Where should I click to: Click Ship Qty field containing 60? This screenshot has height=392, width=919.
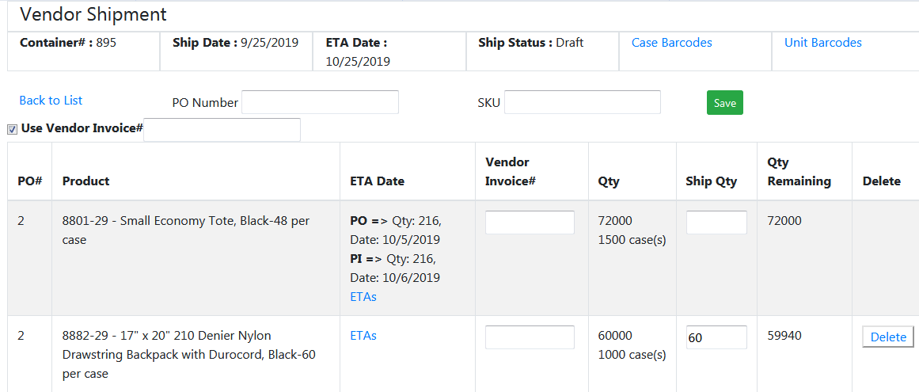[716, 337]
